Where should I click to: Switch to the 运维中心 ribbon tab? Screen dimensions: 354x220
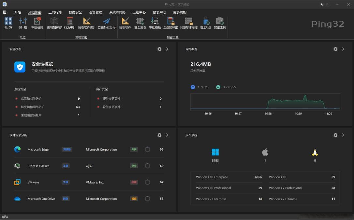139,12
